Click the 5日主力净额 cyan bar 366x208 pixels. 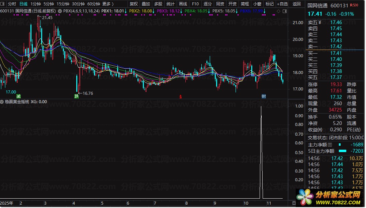click(x=343, y=151)
